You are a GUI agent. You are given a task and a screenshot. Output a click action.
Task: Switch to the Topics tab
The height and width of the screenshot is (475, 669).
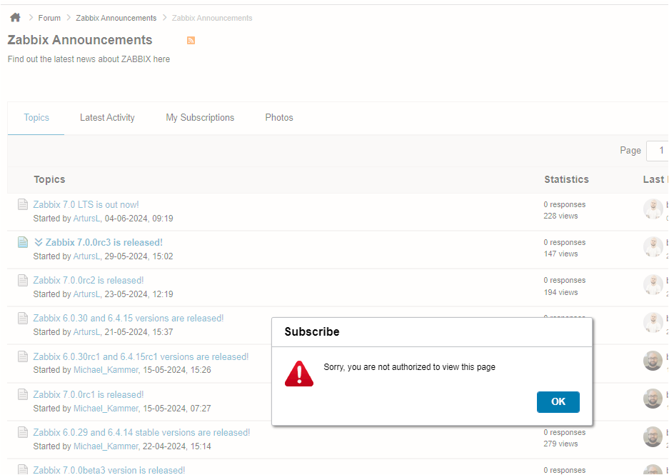pyautogui.click(x=36, y=118)
